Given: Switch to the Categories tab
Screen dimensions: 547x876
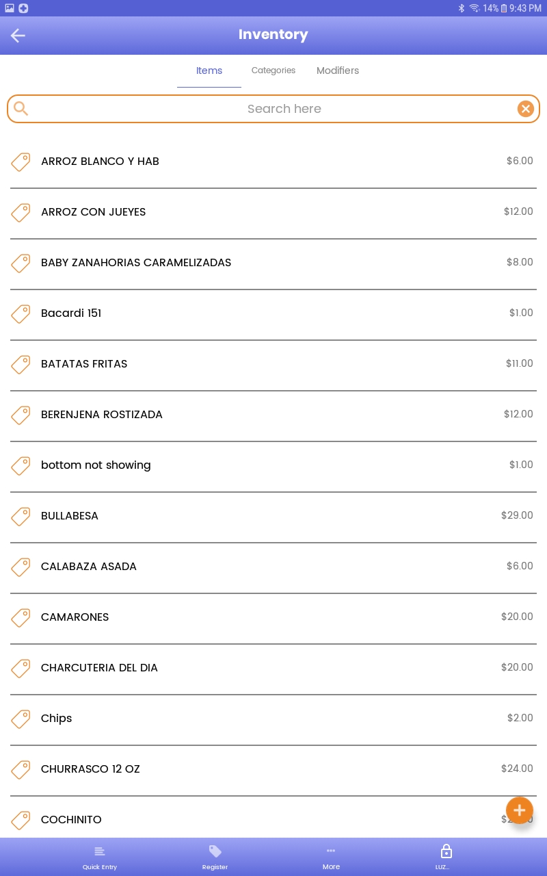Looking at the screenshot, I should click(273, 70).
